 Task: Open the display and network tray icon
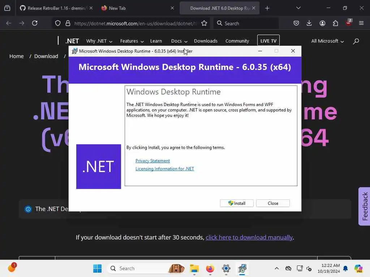[300, 268]
